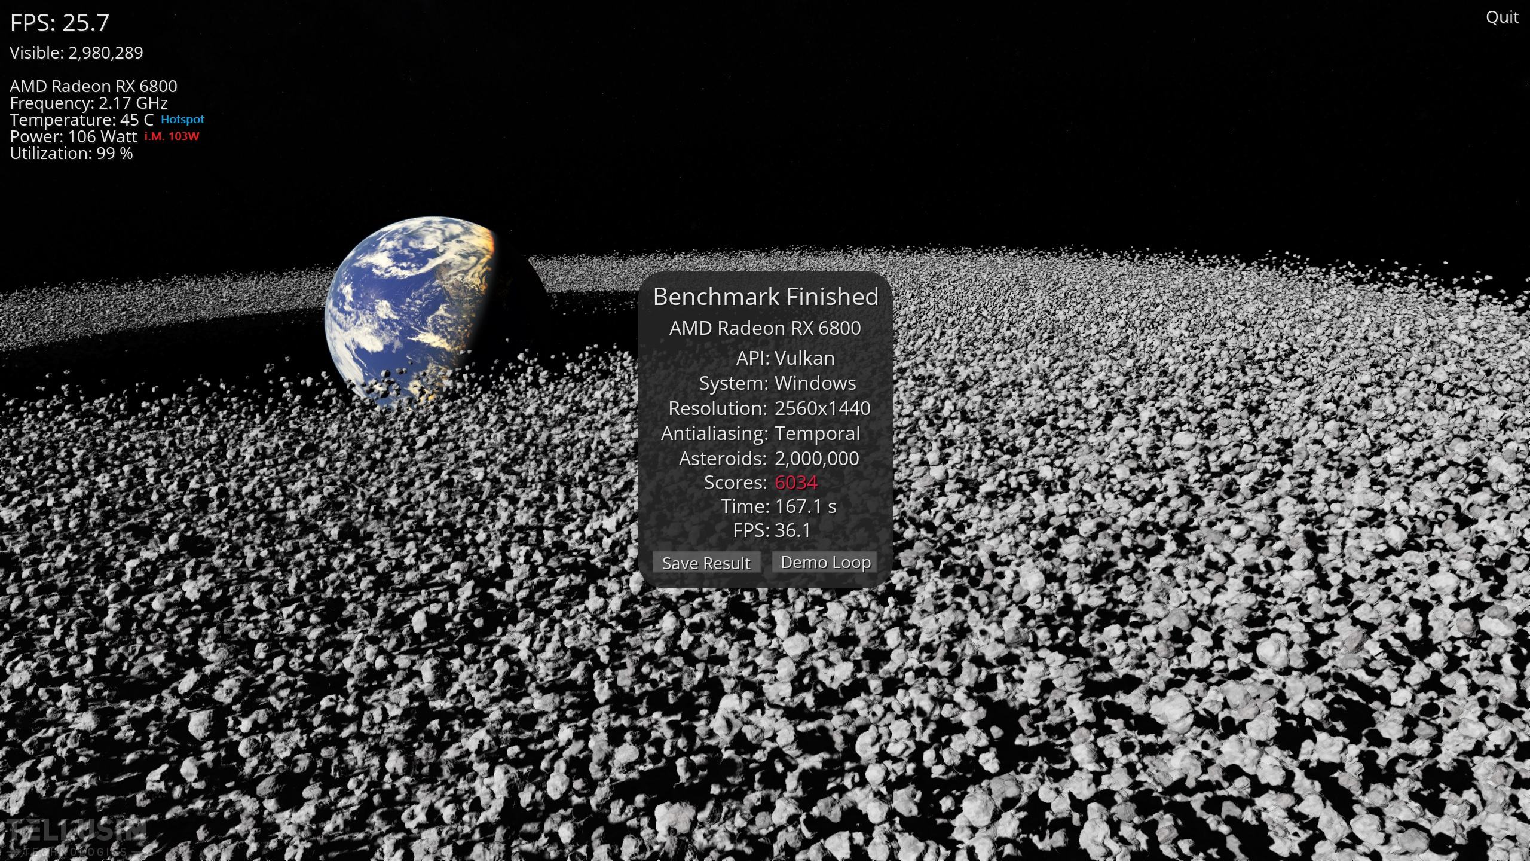This screenshot has width=1530, height=861.
Task: Select the red Scores value 6034
Action: point(795,482)
